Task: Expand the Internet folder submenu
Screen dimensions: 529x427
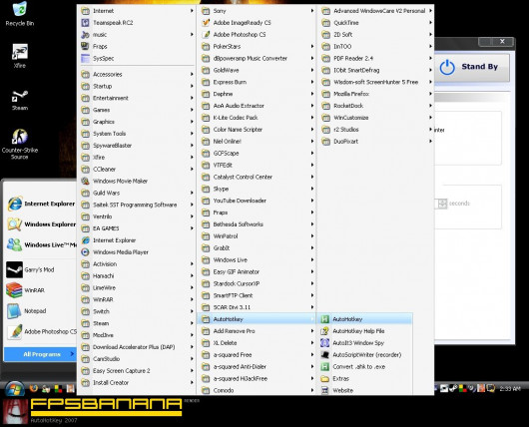Action: 138,11
